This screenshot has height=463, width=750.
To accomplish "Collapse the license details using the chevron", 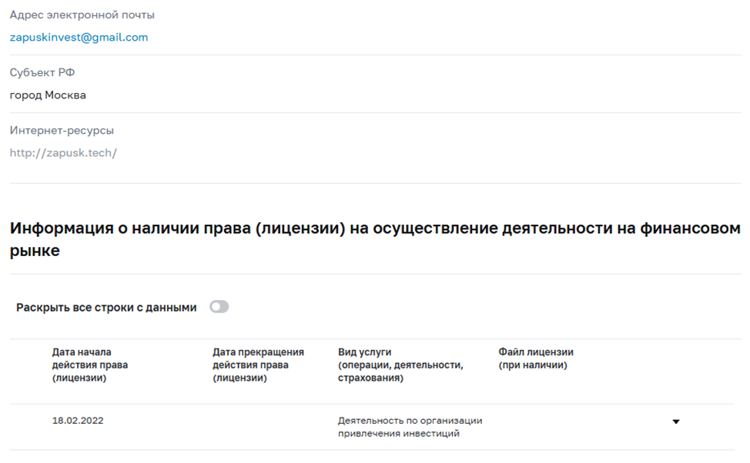I will [x=675, y=421].
